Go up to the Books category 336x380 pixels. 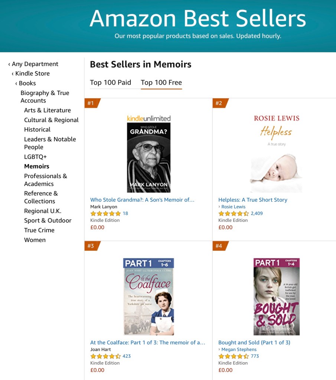27,83
